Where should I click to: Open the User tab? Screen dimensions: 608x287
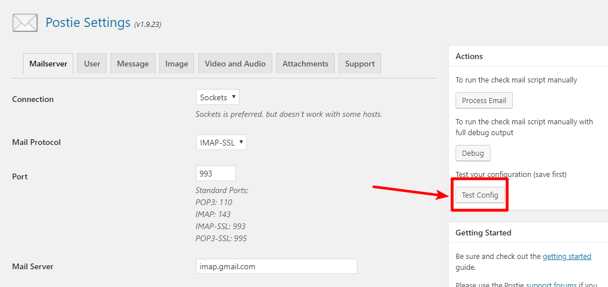(x=92, y=64)
